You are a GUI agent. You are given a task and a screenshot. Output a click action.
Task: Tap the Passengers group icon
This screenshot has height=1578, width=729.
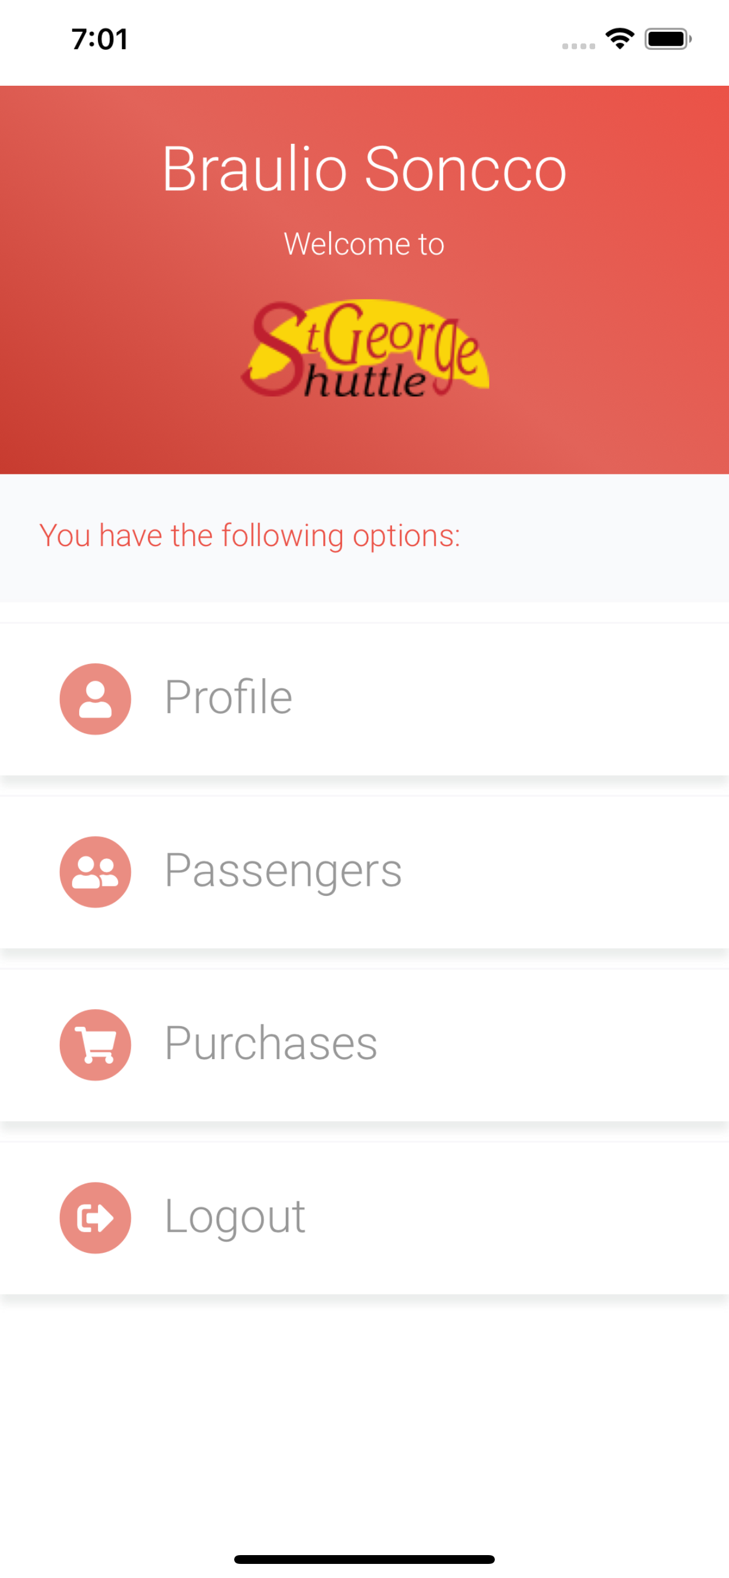(x=95, y=872)
